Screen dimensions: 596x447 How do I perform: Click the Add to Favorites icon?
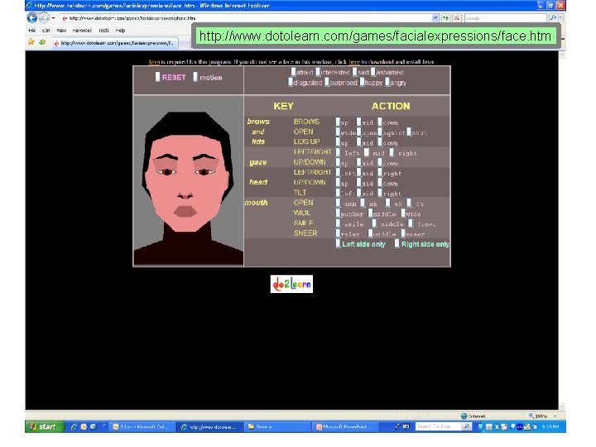coord(42,42)
